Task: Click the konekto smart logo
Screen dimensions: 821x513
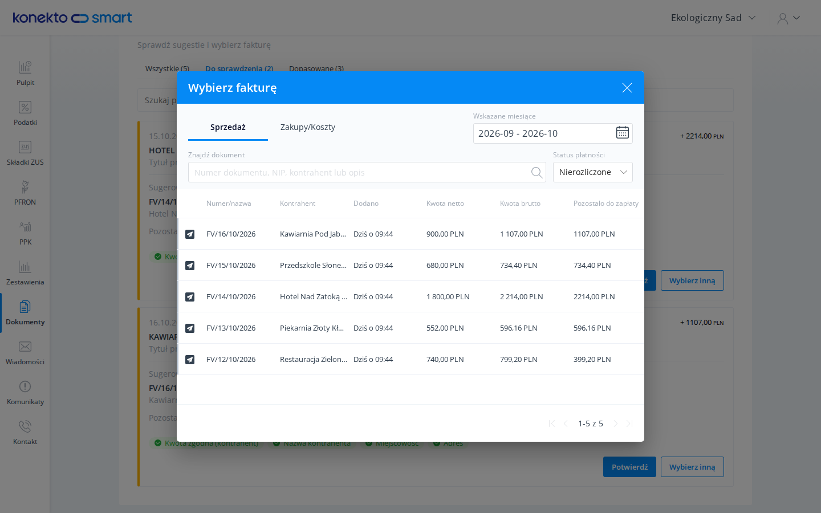Action: click(72, 18)
